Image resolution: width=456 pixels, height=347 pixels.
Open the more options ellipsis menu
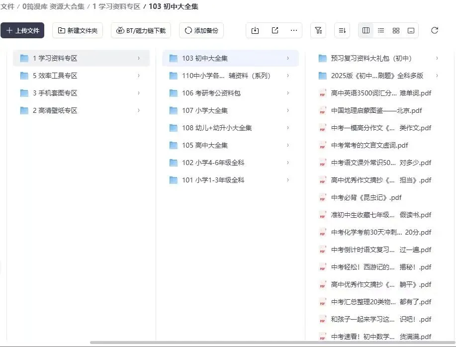coord(294,30)
